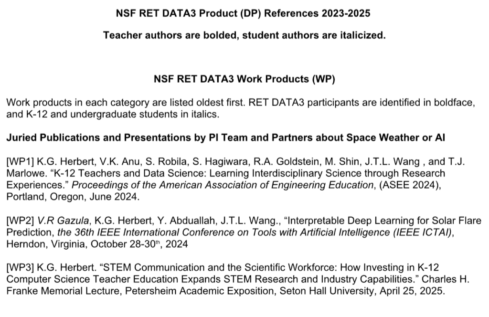Click the 'Juried Publications and Presentations' heading

tap(225, 138)
